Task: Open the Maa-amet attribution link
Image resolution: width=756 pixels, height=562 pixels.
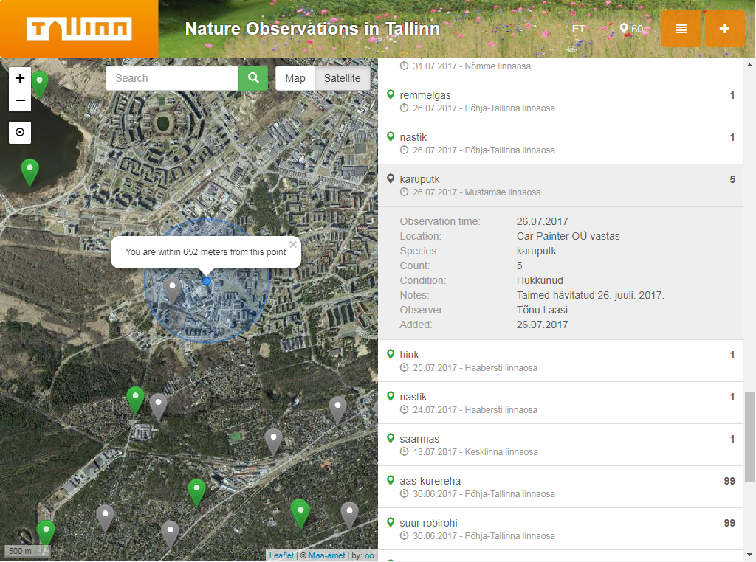Action: pos(322,555)
